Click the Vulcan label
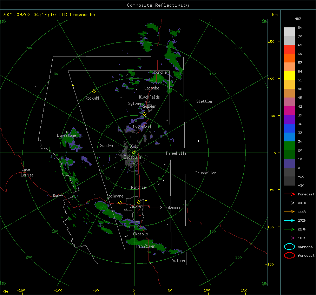Screen dimensions: 316x295 pos(178,261)
